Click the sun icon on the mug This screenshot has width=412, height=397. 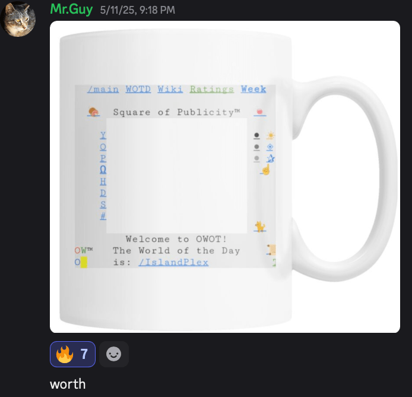click(x=270, y=136)
